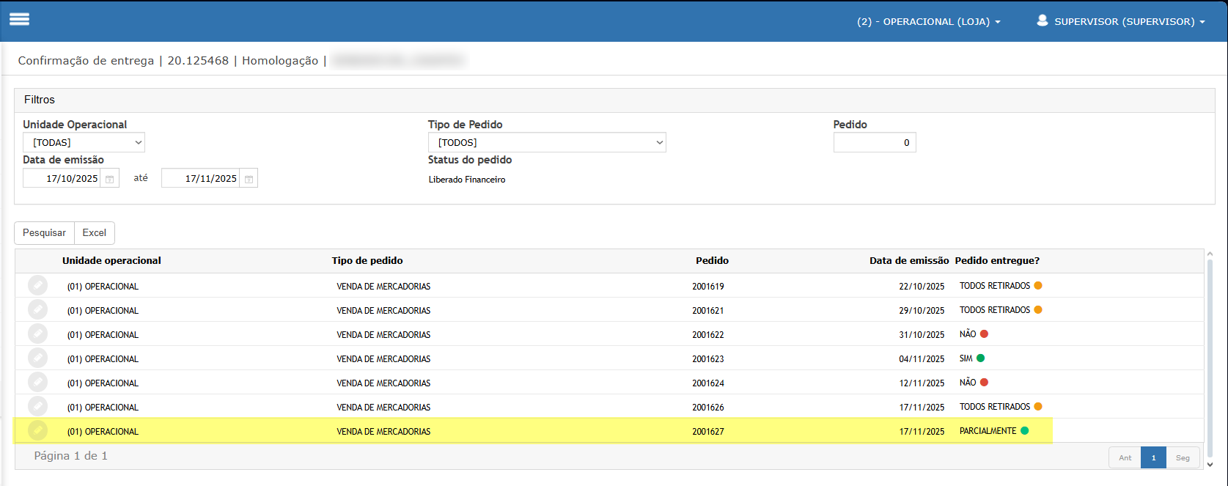Image resolution: width=1228 pixels, height=486 pixels.
Task: Expand the Tipo de Pedido dropdown
Action: 547,142
